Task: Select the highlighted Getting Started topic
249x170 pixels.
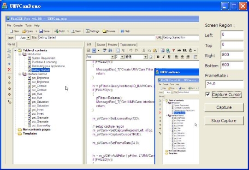Action: pyautogui.click(x=41, y=70)
